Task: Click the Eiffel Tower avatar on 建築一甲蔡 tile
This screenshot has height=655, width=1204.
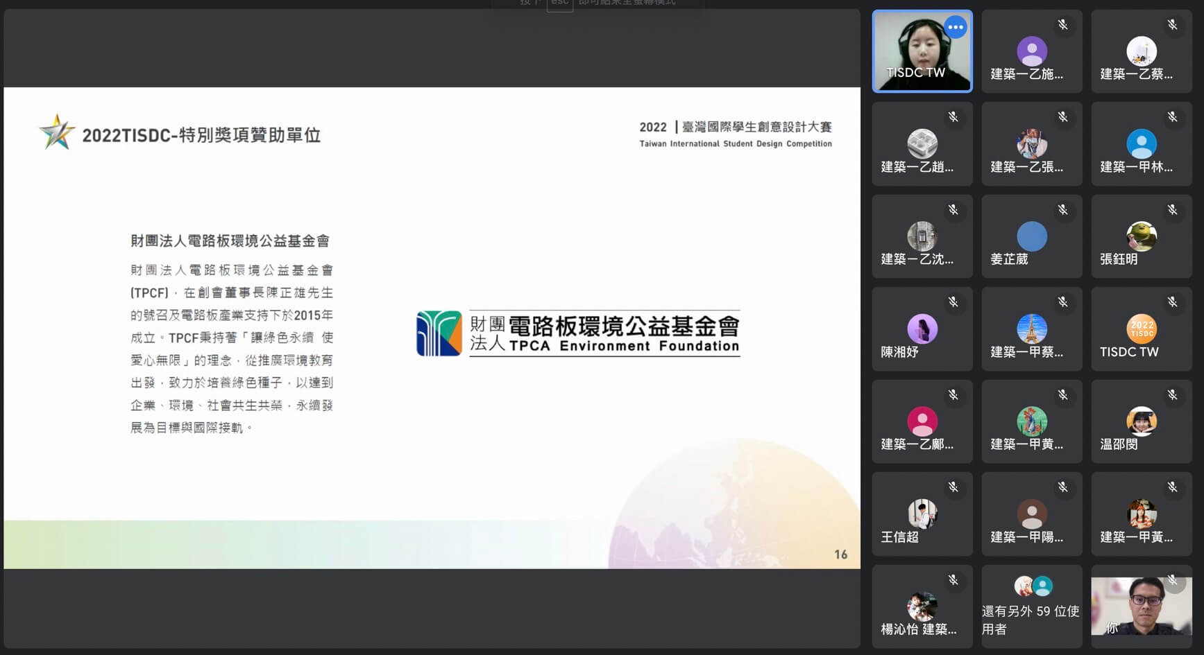Action: click(x=1031, y=329)
